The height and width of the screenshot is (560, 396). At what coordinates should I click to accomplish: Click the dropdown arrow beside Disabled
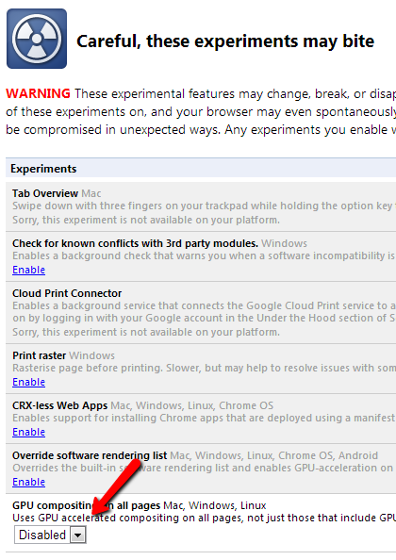[x=78, y=535]
